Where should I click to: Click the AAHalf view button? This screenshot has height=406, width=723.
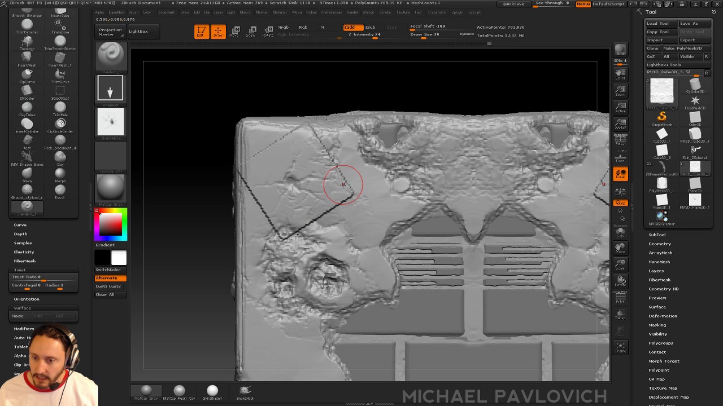click(x=620, y=124)
